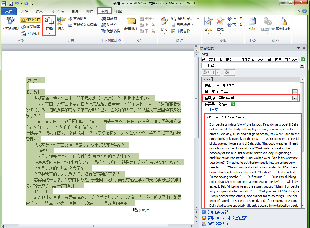Screen dimensions: 310x228
Task: Click the Undo icon in title bar
Action: pyautogui.click(x=17, y=3)
